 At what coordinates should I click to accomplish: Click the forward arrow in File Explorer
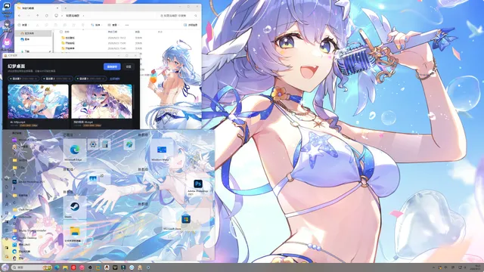pyautogui.click(x=29, y=15)
